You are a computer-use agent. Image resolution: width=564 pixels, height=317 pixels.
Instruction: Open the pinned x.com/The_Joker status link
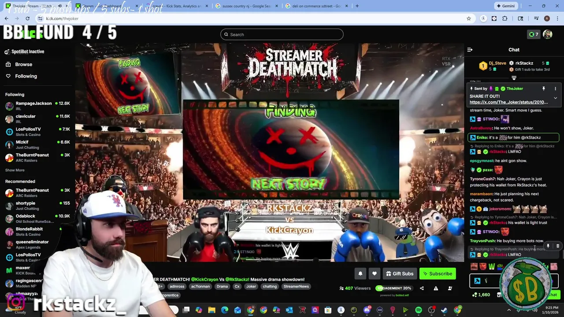[508, 102]
